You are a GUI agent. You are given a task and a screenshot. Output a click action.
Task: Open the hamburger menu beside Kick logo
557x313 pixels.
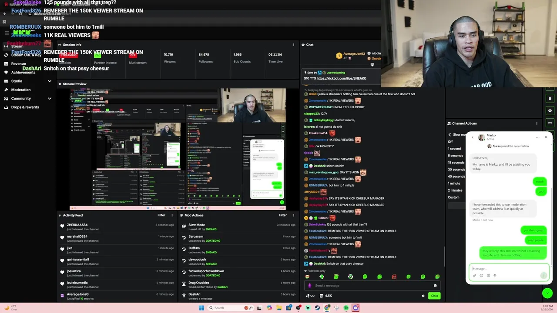(x=7, y=33)
